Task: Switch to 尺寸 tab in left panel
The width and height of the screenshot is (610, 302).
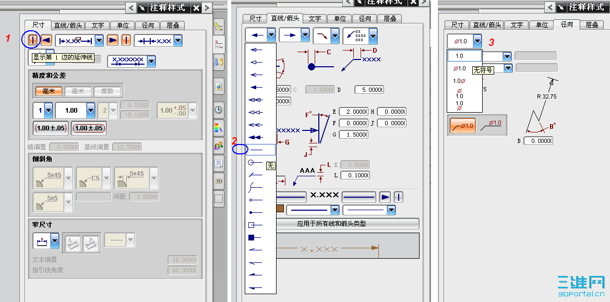Action: [38, 25]
